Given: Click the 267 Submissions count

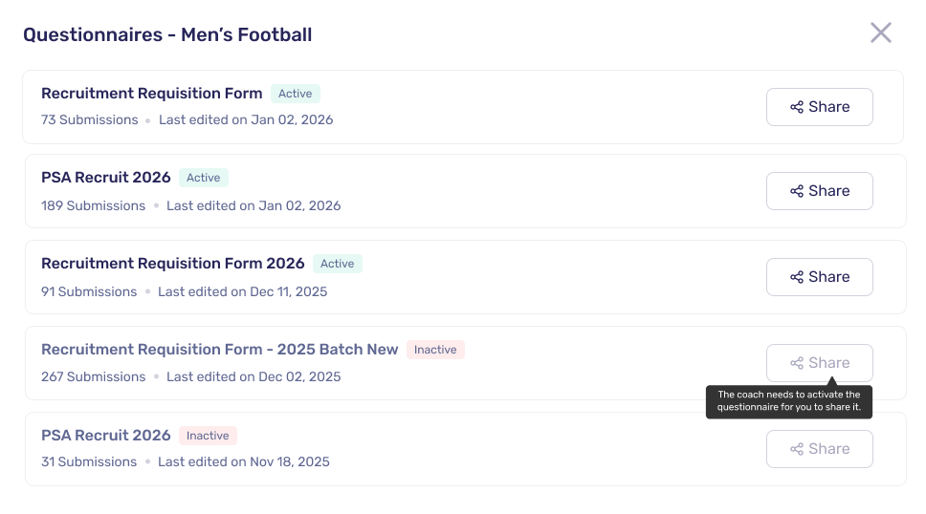Looking at the screenshot, I should click(94, 376).
